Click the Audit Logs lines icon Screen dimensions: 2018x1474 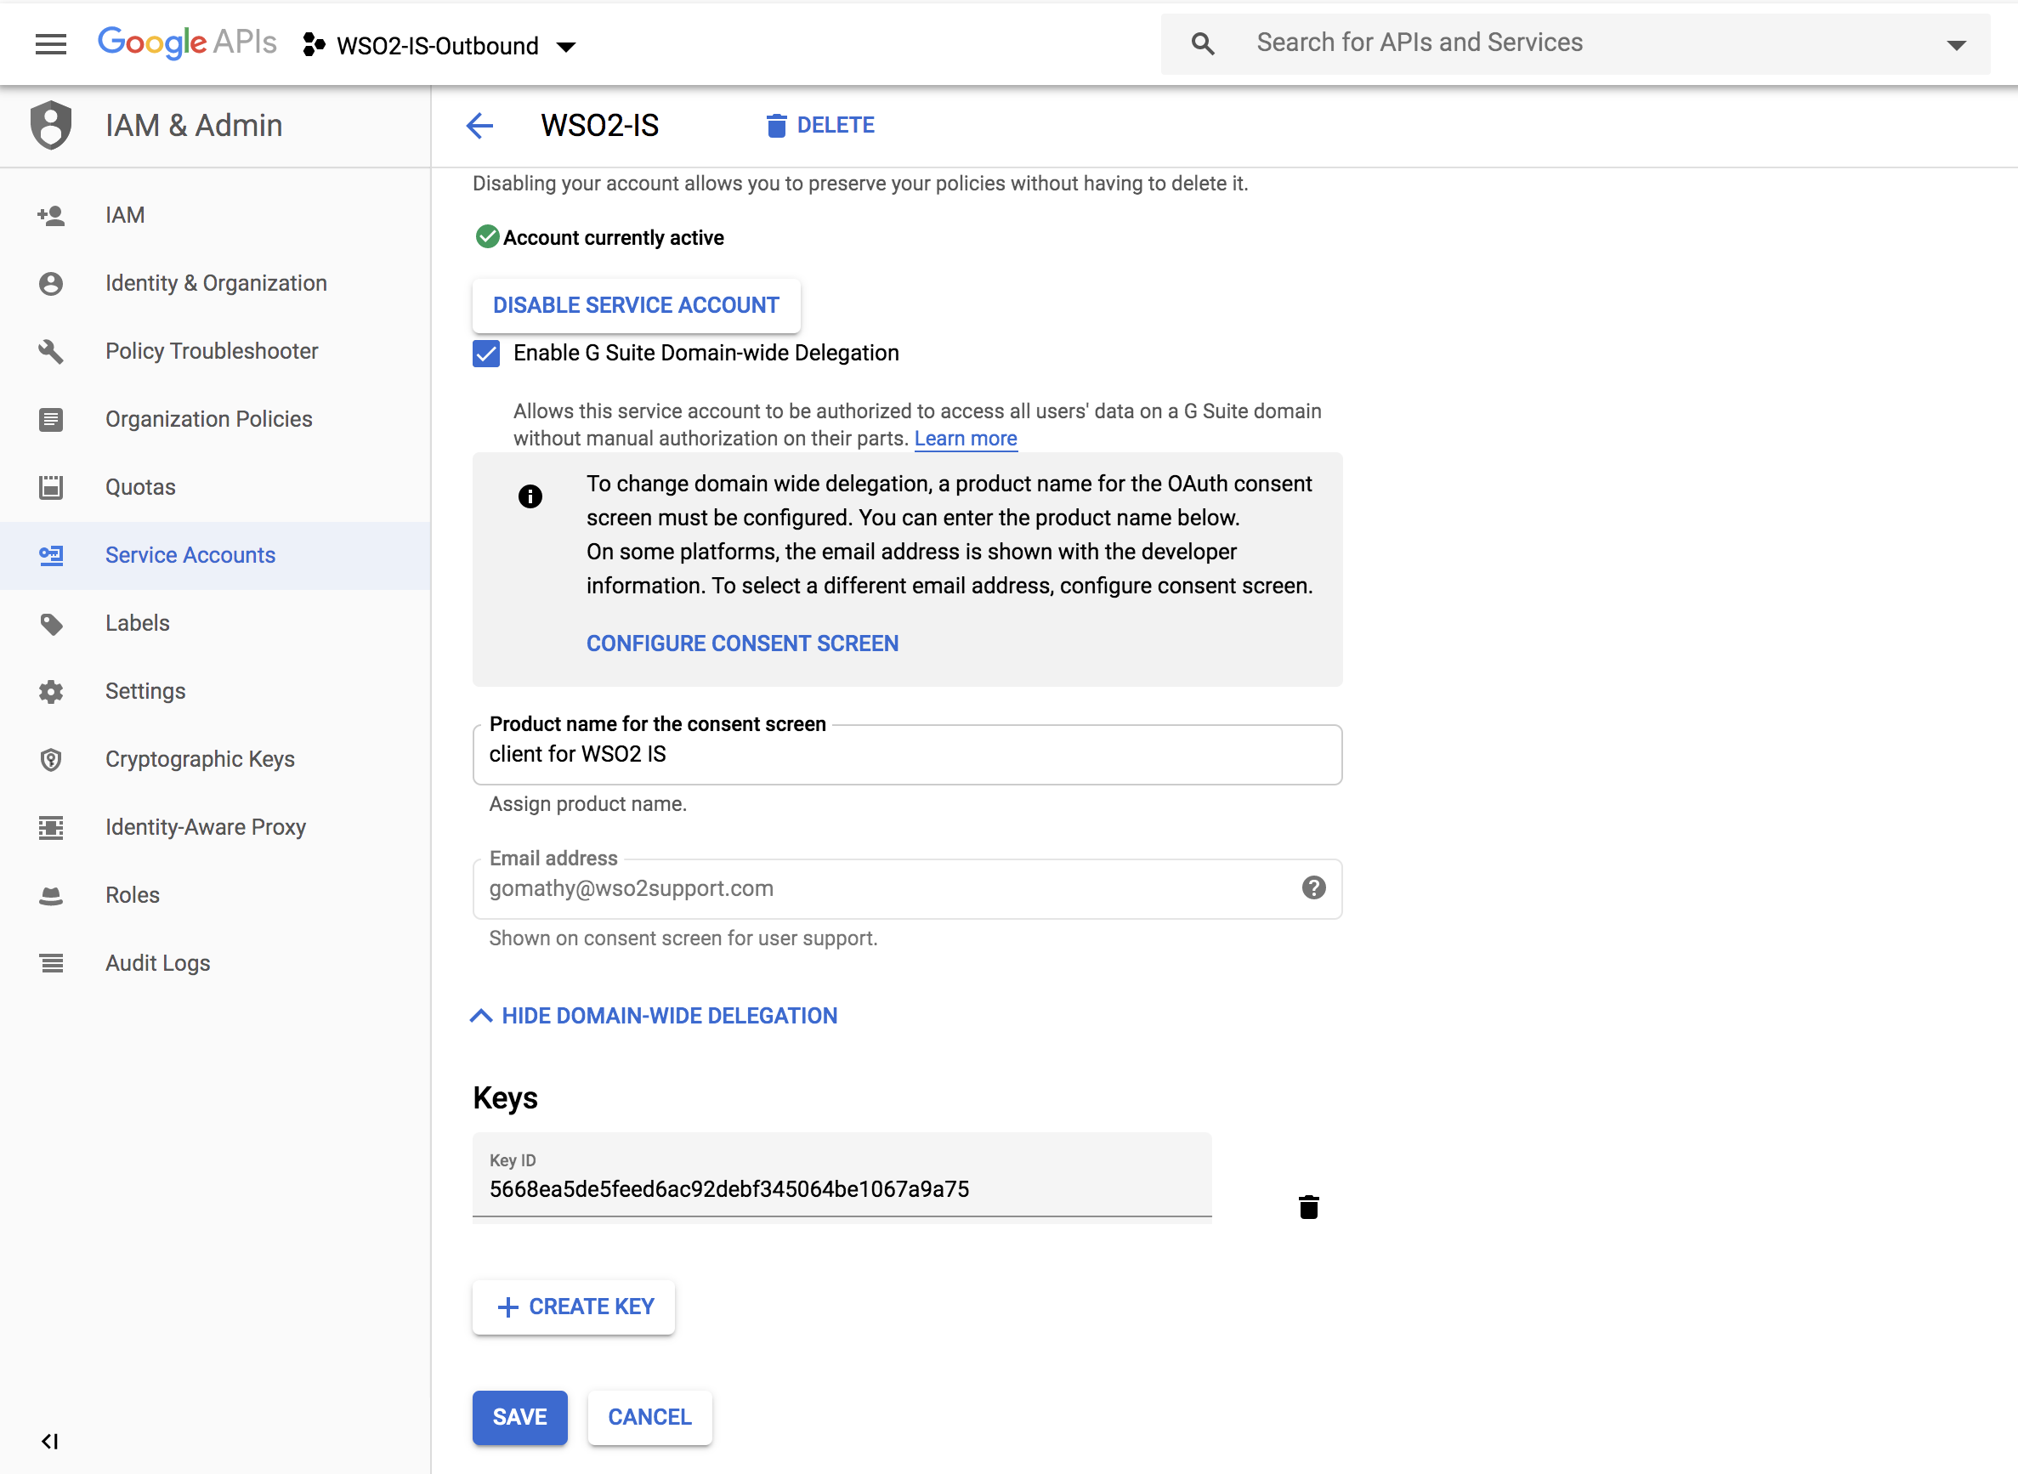51,963
